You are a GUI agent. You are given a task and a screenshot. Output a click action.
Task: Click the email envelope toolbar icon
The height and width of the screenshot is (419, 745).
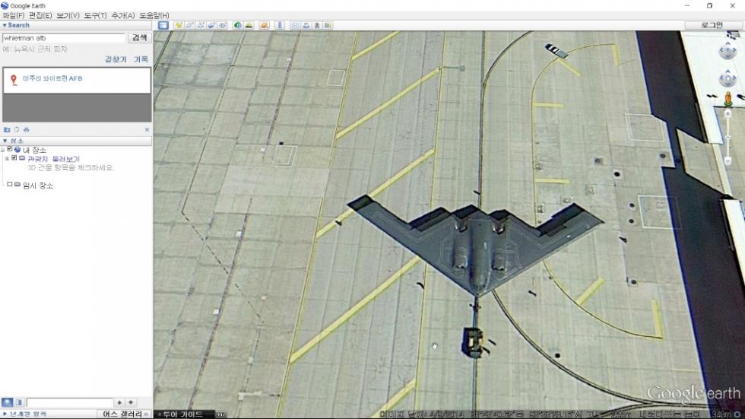pos(295,25)
